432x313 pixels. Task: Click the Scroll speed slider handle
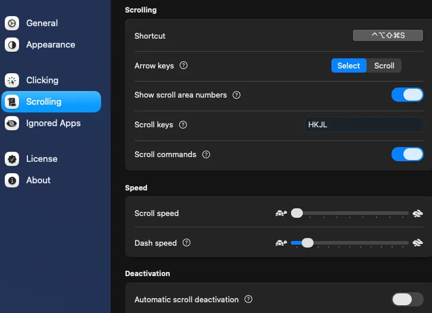297,213
